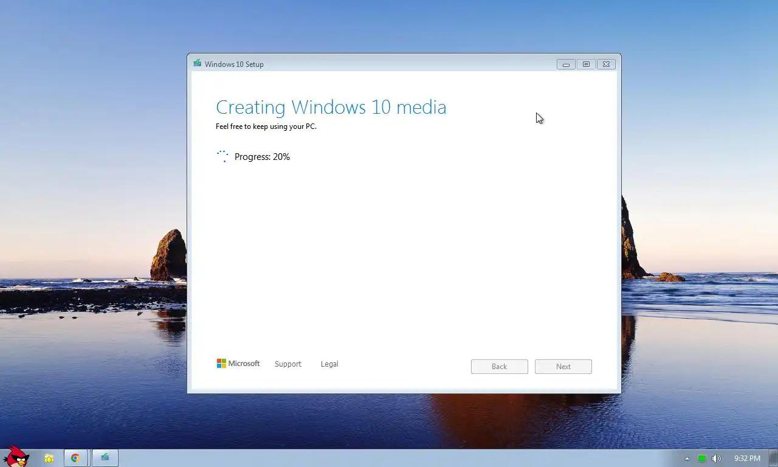Open the yellow folder taskbar icon
Viewport: 778px width, 467px height.
[49, 458]
